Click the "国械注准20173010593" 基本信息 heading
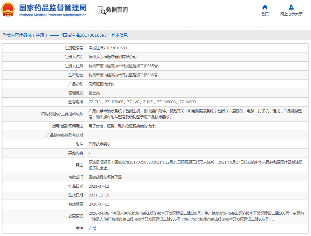This screenshot has width=311, height=236. 94,35
